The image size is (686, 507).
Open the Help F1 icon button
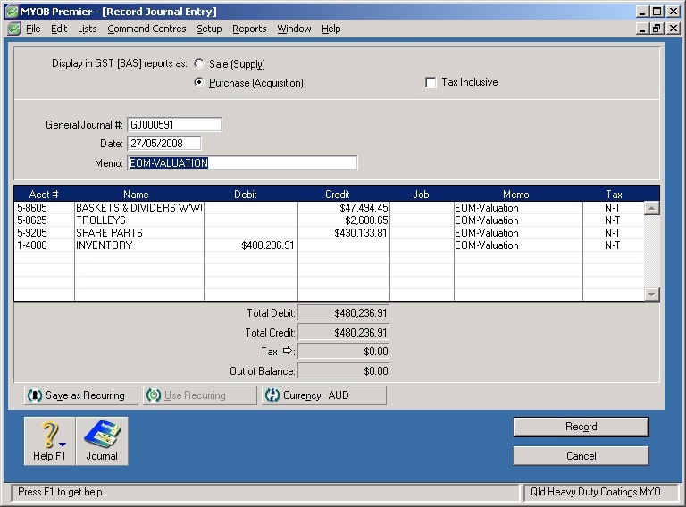click(49, 441)
